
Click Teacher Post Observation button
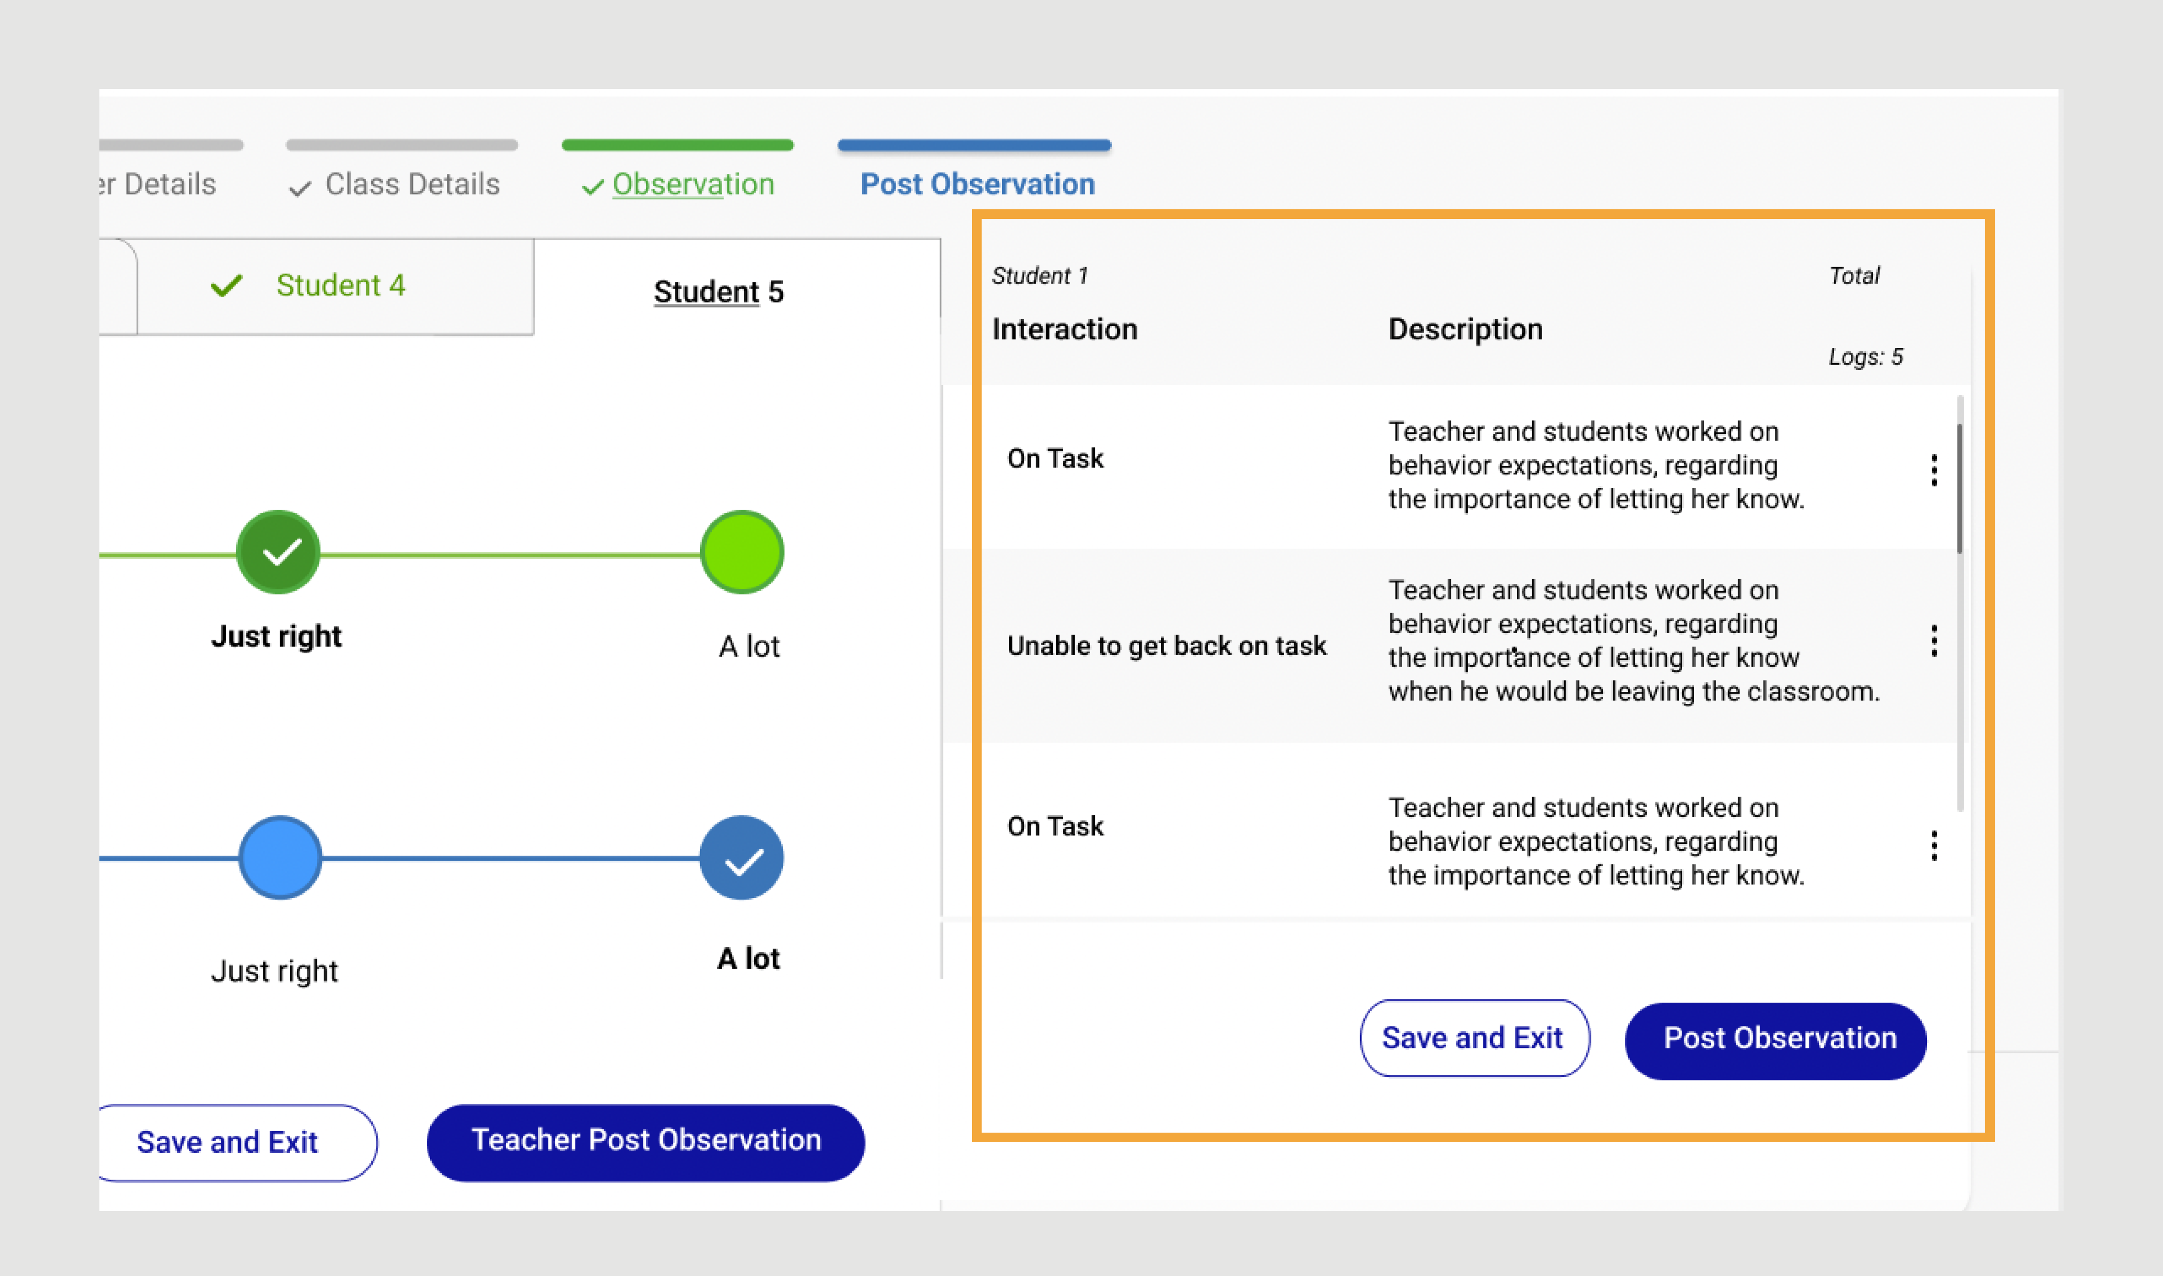pos(646,1142)
